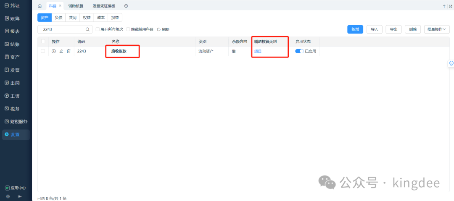Select the 设置 (settings) sidebar item
Image resolution: width=454 pixels, height=201 pixels.
pos(16,134)
